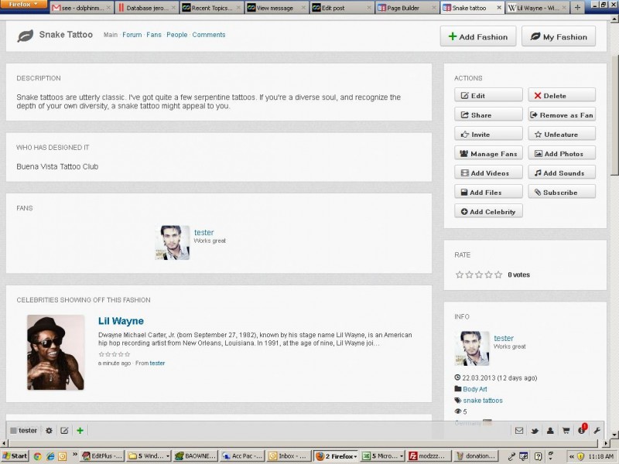Open the Forum section link

click(132, 35)
